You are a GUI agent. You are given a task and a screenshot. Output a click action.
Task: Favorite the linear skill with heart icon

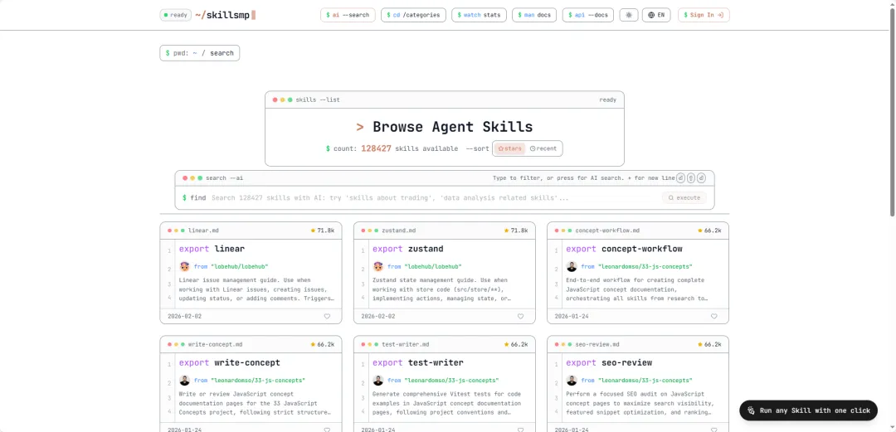pos(327,316)
